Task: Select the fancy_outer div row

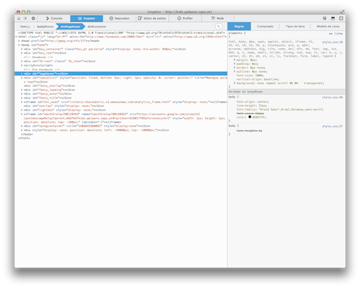Action: click(x=121, y=94)
